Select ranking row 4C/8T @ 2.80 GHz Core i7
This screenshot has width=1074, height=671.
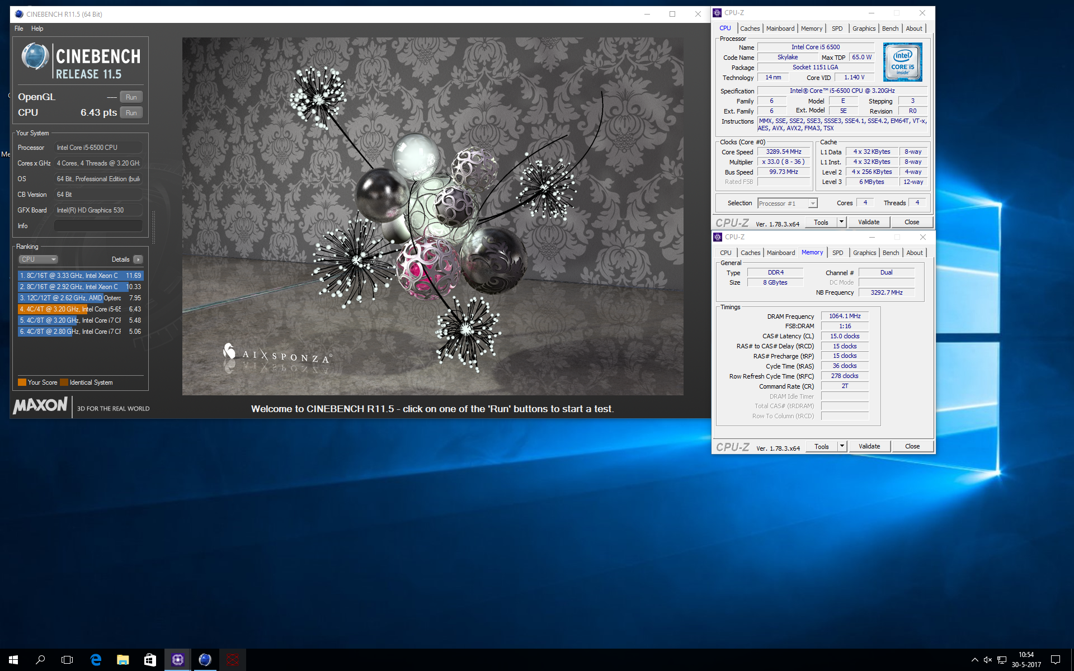[81, 332]
